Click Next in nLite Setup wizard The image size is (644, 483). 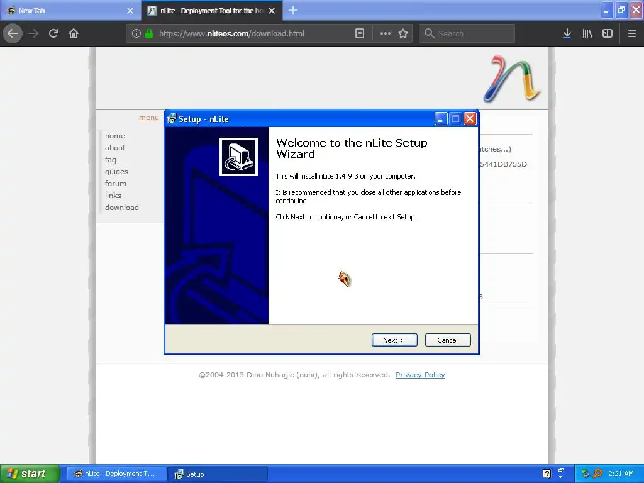click(x=394, y=340)
